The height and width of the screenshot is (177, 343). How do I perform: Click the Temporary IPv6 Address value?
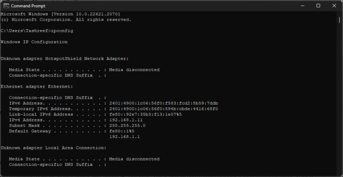click(163, 109)
